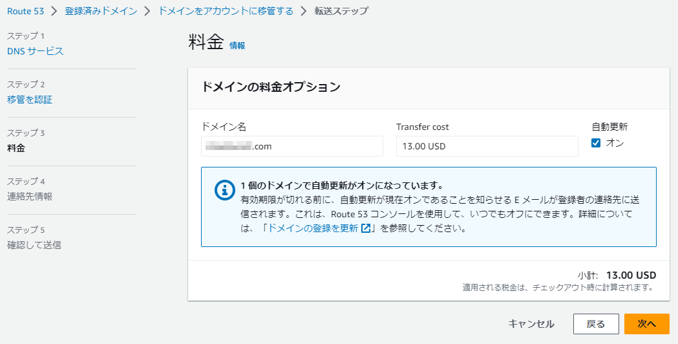Viewport: 678px width, 344px height.
Task: Return to step 1 DNS サービス
Action: pyautogui.click(x=36, y=51)
